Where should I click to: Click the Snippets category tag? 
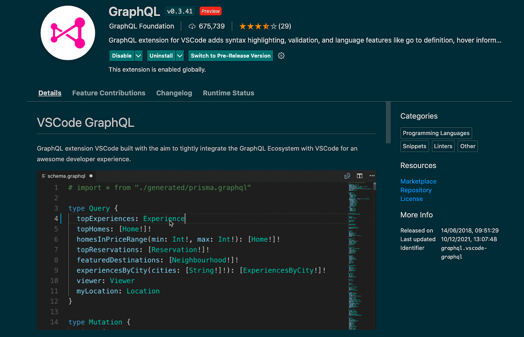tap(414, 146)
